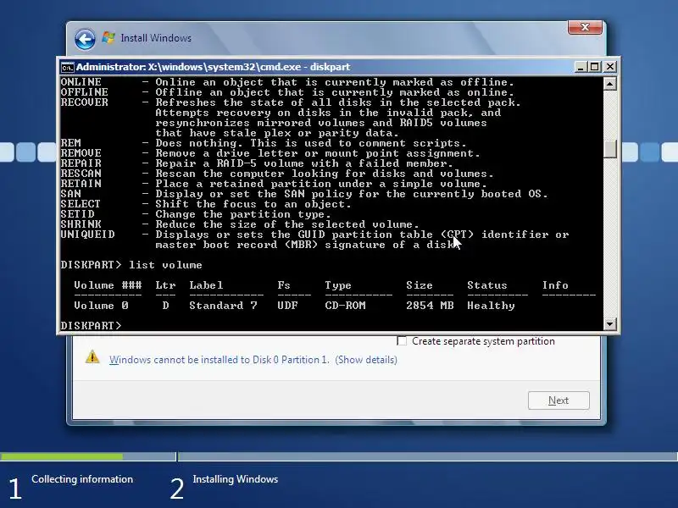Click the 'Type' column header

coord(338,285)
